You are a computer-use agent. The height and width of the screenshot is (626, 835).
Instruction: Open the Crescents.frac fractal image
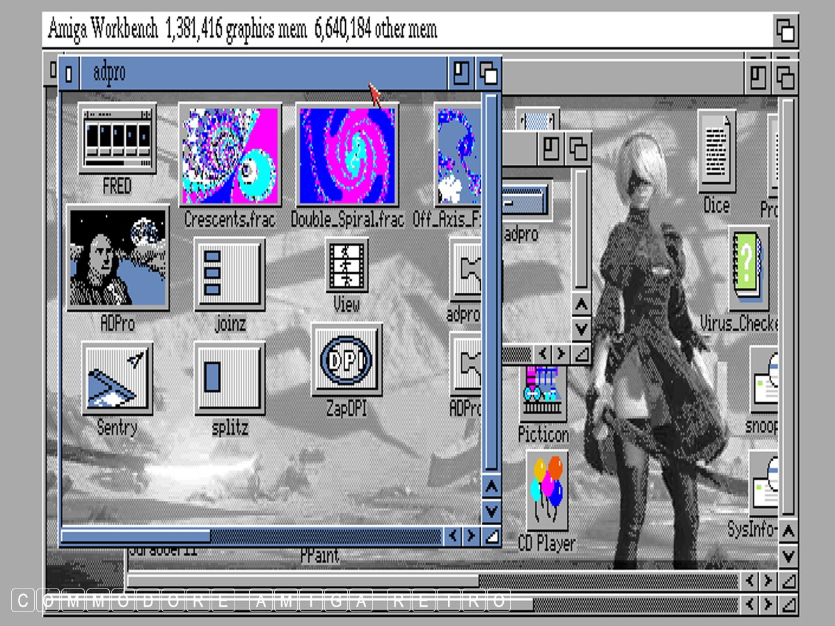(230, 156)
